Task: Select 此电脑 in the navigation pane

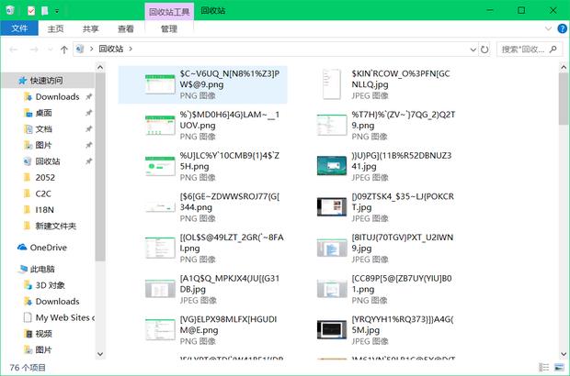Action: click(x=42, y=270)
